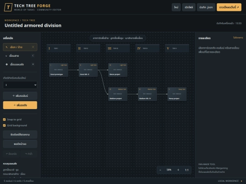Image resolution: width=246 pixels, height=184 pixels.
Task: Click the auto-arrange layout button
Action: pyautogui.click(x=20, y=134)
